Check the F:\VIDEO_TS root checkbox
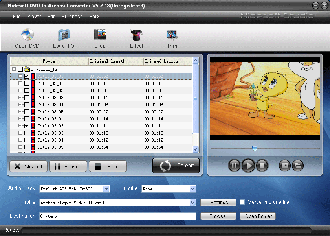This screenshot has width=330, height=236. point(20,69)
